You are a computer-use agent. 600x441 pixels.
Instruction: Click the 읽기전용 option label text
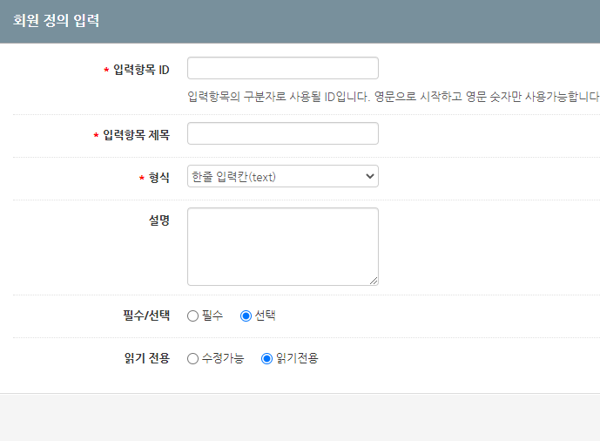coord(297,358)
